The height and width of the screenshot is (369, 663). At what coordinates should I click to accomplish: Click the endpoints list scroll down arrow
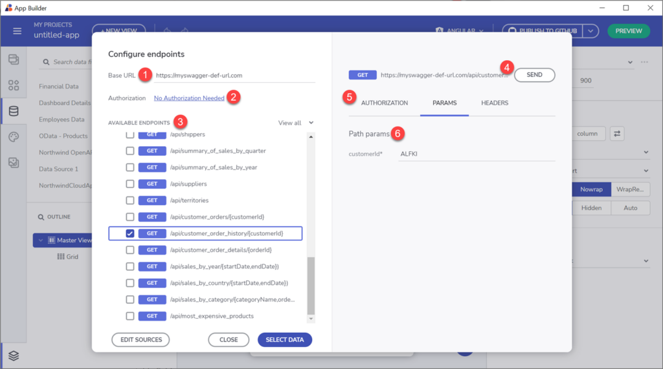[311, 319]
